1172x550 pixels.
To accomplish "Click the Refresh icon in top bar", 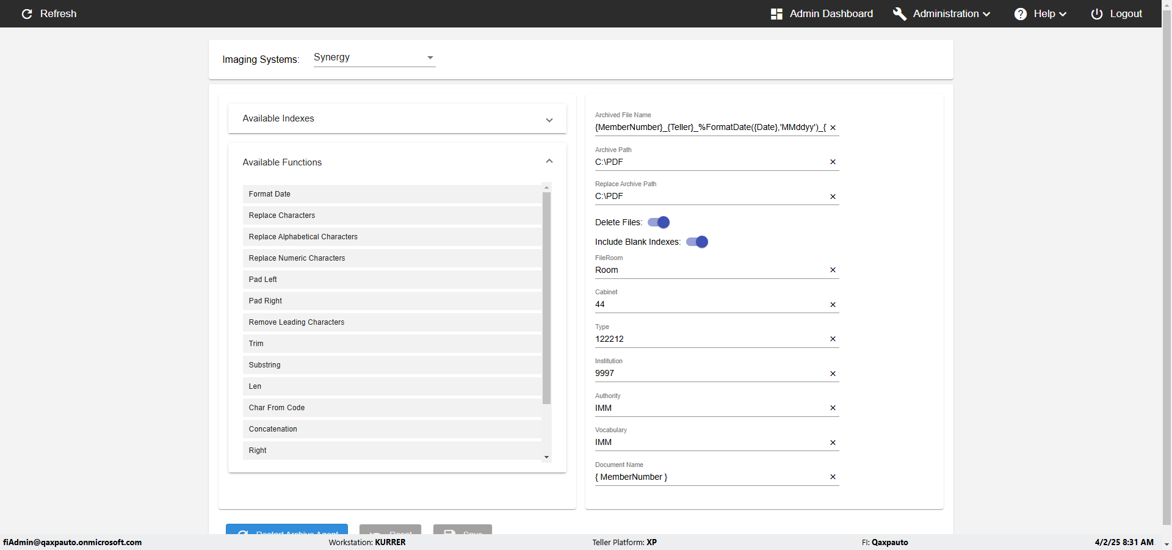I will click(x=27, y=14).
